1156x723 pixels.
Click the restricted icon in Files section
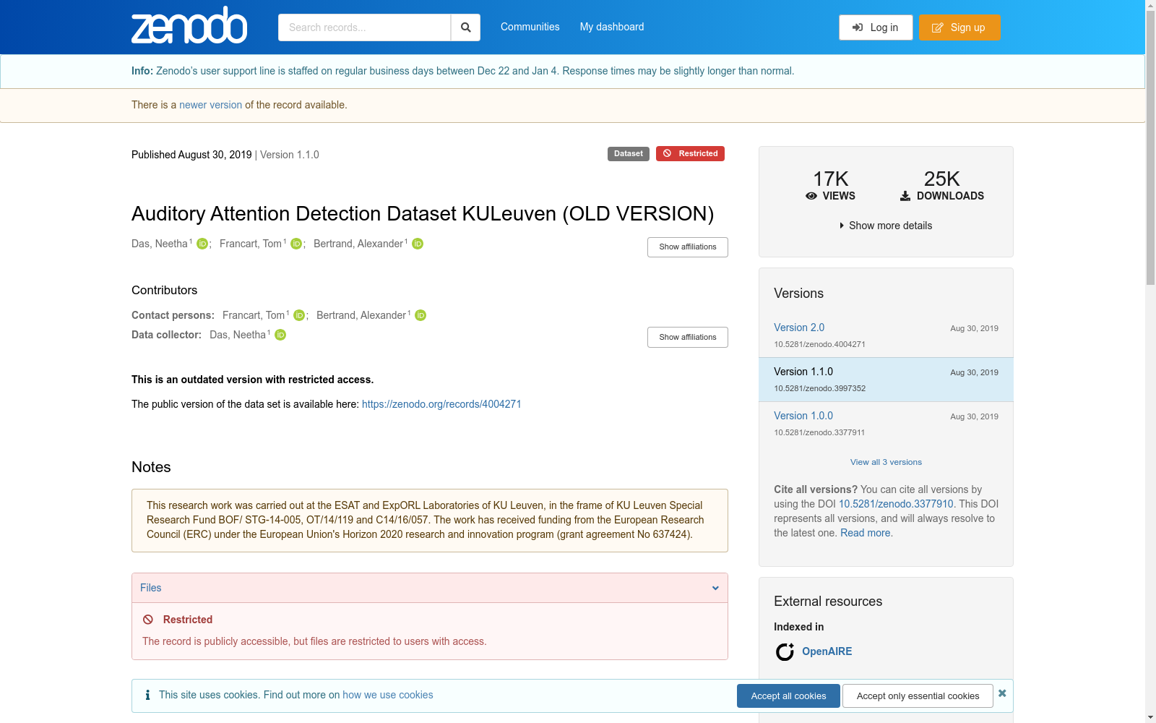pos(148,620)
